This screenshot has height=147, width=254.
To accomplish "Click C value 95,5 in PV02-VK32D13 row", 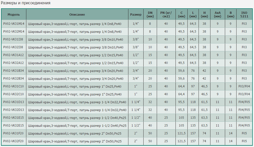I will pyautogui.click(x=181, y=110).
